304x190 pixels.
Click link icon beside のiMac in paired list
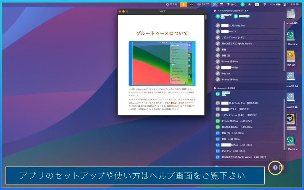(218, 67)
